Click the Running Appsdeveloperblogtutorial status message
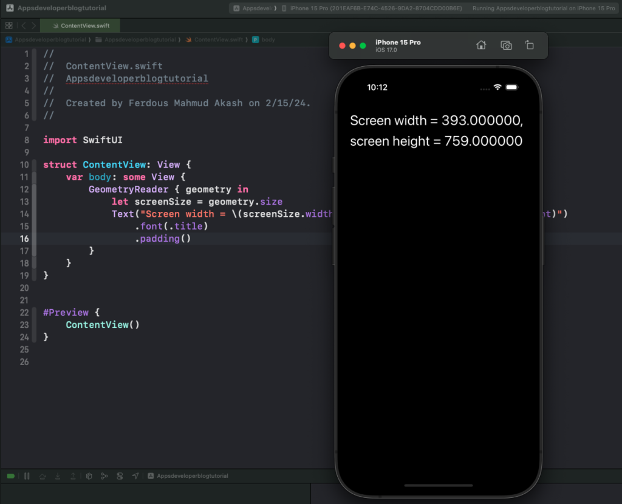Screen dimensions: 622x504 click(x=544, y=8)
